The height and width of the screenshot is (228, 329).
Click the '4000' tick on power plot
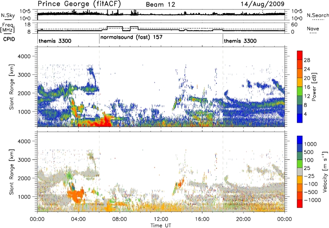[x=24, y=56]
